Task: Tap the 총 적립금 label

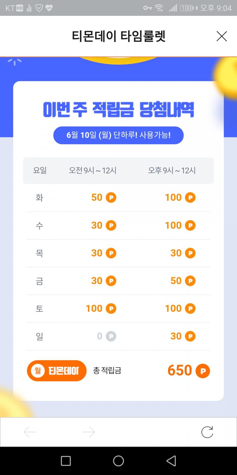Action: [107, 371]
